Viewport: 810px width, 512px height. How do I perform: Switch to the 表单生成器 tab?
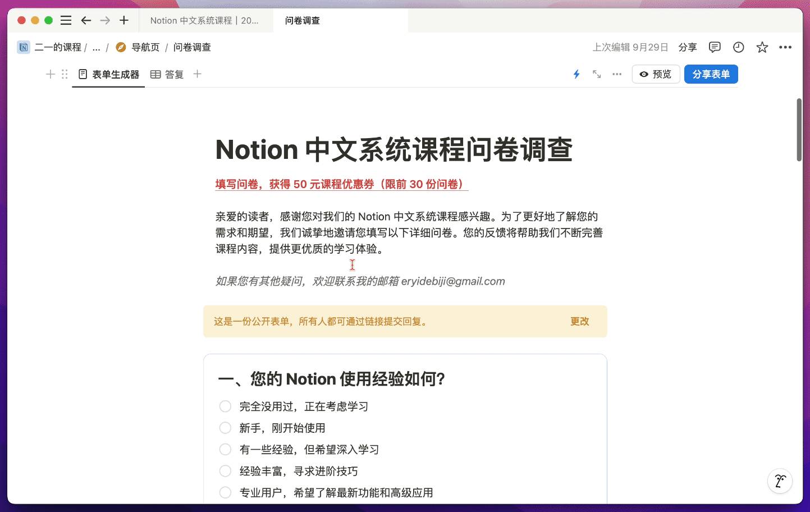click(x=108, y=74)
